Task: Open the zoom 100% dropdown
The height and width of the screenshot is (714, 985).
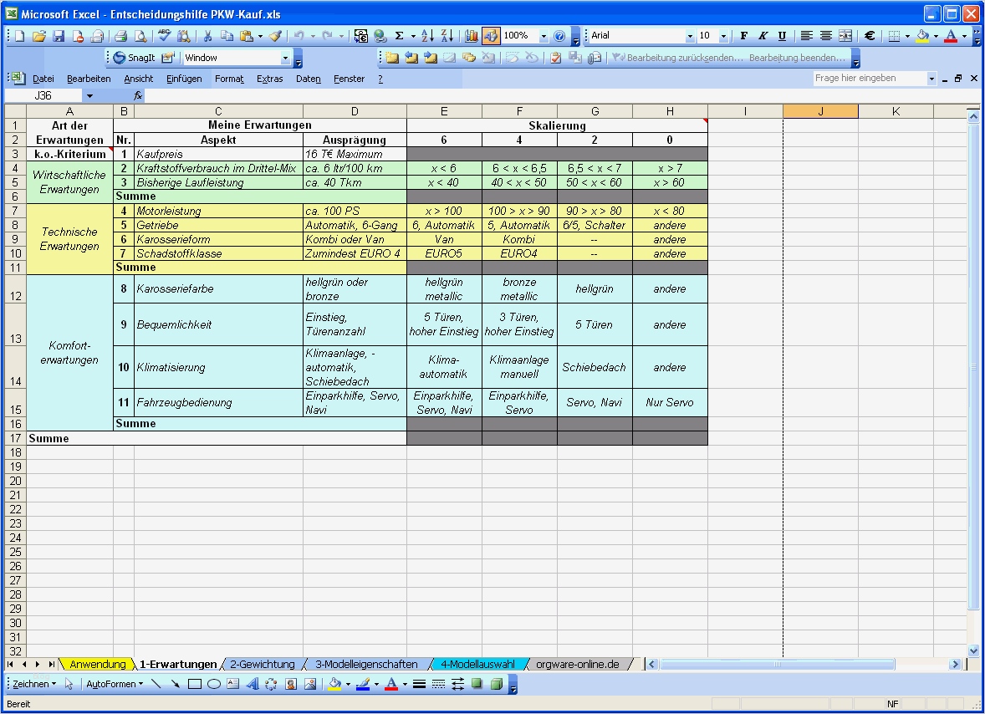Action: tap(544, 36)
